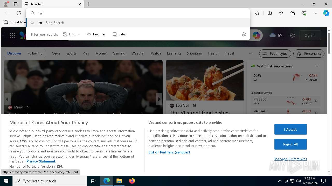Viewport: 332px width, 186px height.
Task: Toggle split screen icon
Action: [269, 13]
